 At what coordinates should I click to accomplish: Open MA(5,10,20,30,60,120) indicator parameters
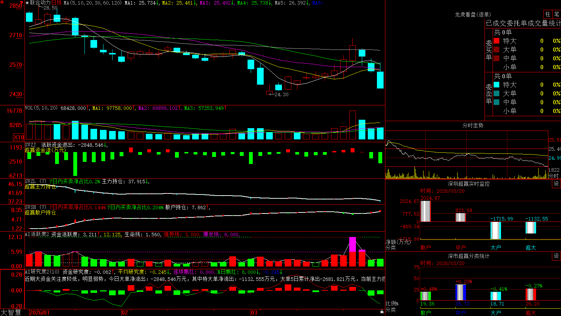click(93, 3)
